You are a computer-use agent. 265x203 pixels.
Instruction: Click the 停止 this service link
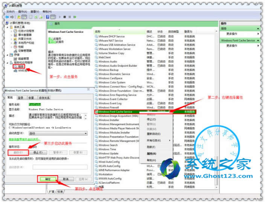pyautogui.click(x=50, y=38)
